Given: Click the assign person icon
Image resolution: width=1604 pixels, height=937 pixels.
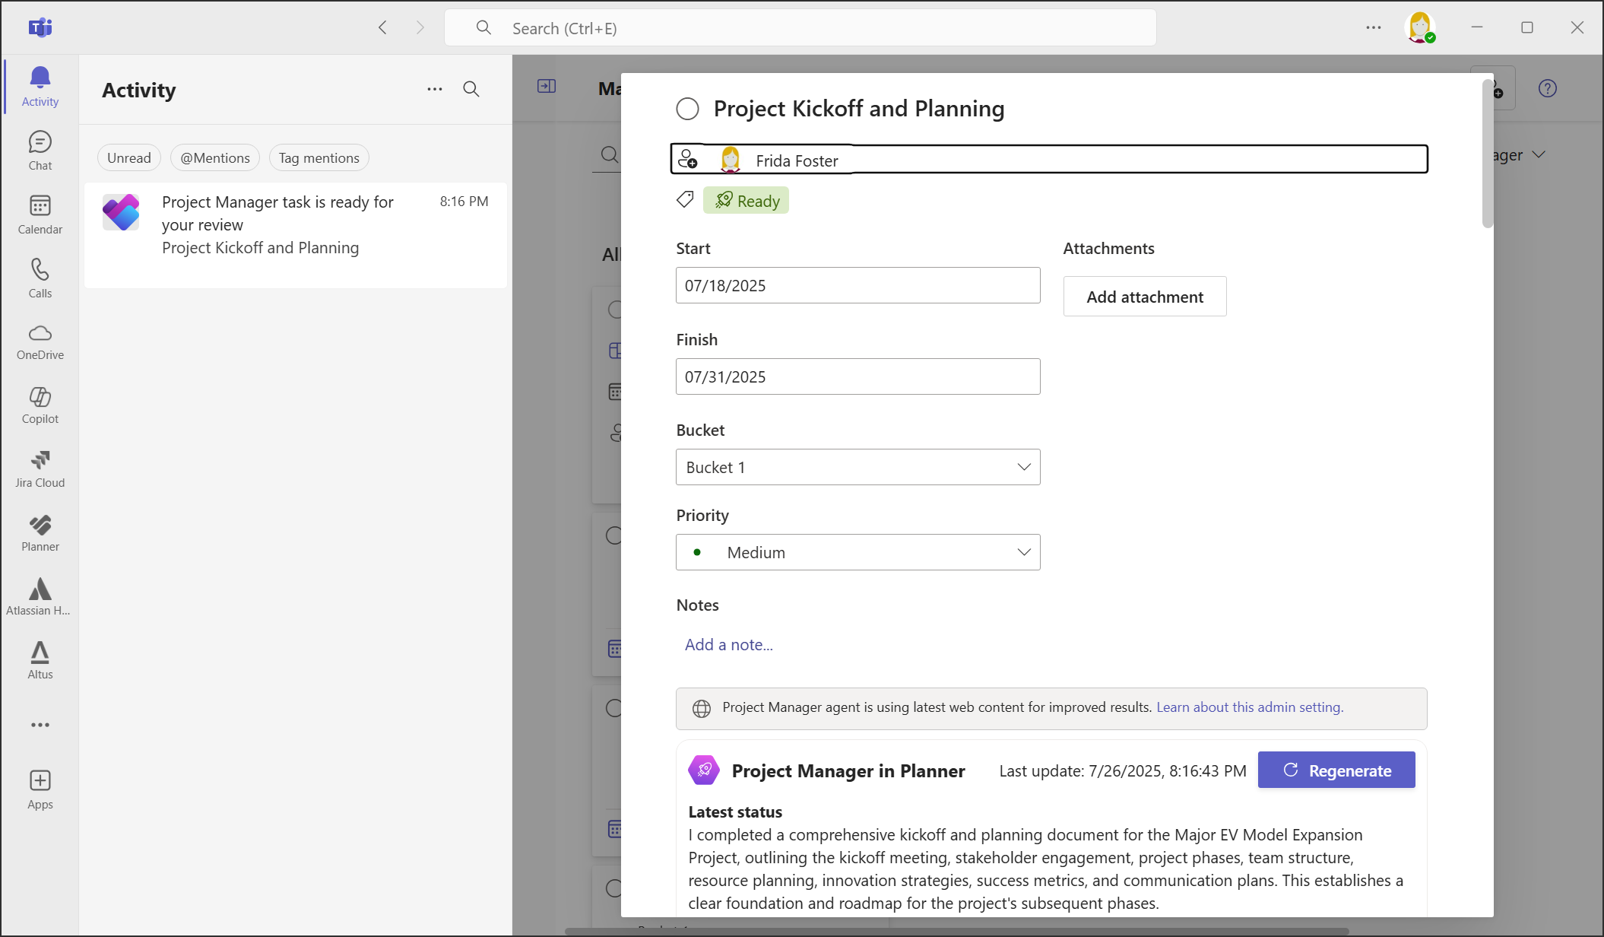Looking at the screenshot, I should point(687,159).
